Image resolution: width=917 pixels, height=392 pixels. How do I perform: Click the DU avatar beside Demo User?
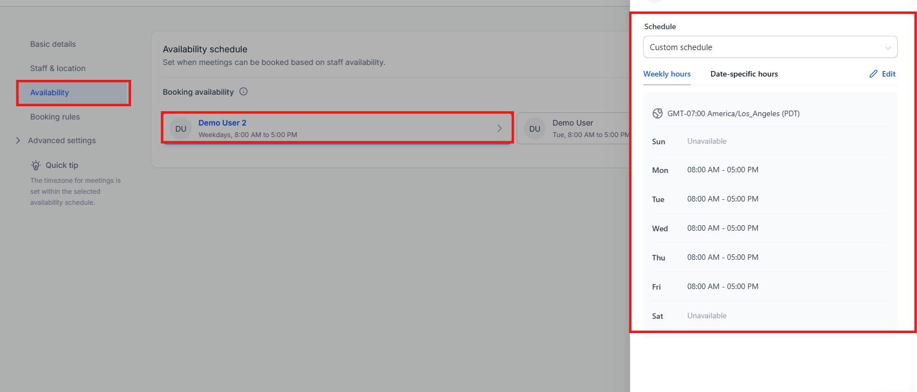(535, 129)
